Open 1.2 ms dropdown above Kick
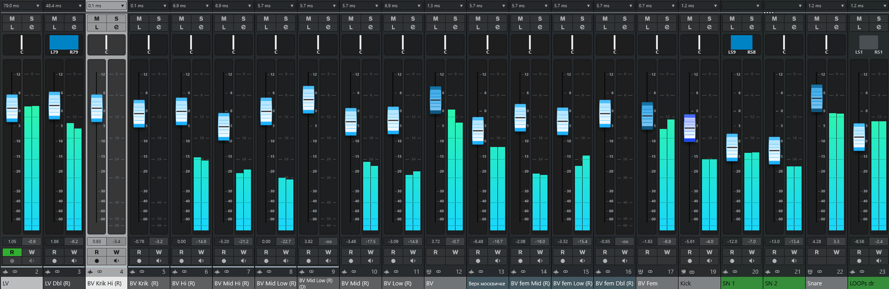 (x=699, y=6)
